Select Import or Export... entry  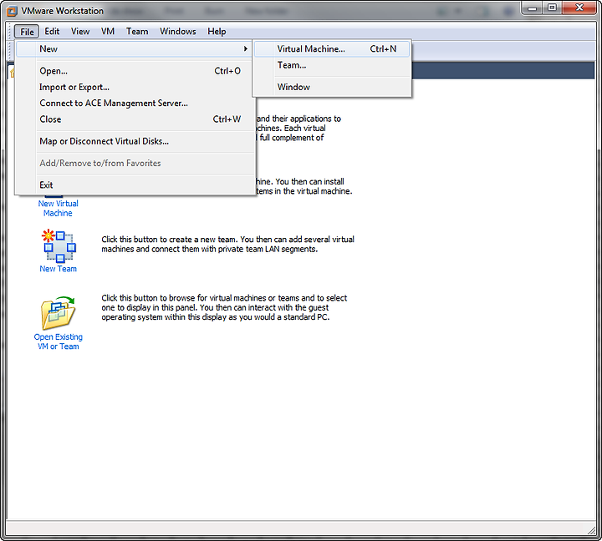pos(135,87)
